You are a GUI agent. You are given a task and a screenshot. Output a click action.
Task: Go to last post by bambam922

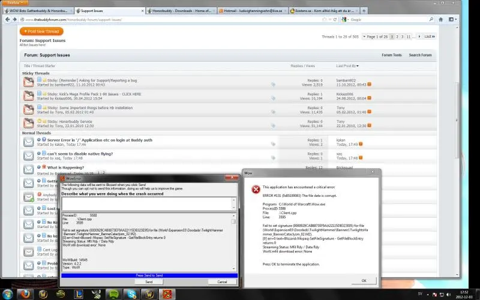click(369, 85)
